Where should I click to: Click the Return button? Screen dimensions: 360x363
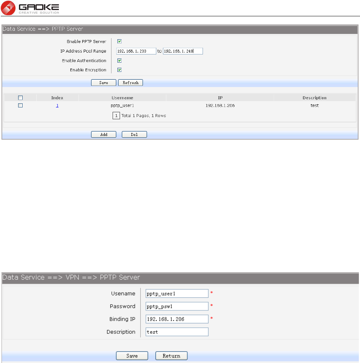[x=171, y=356]
